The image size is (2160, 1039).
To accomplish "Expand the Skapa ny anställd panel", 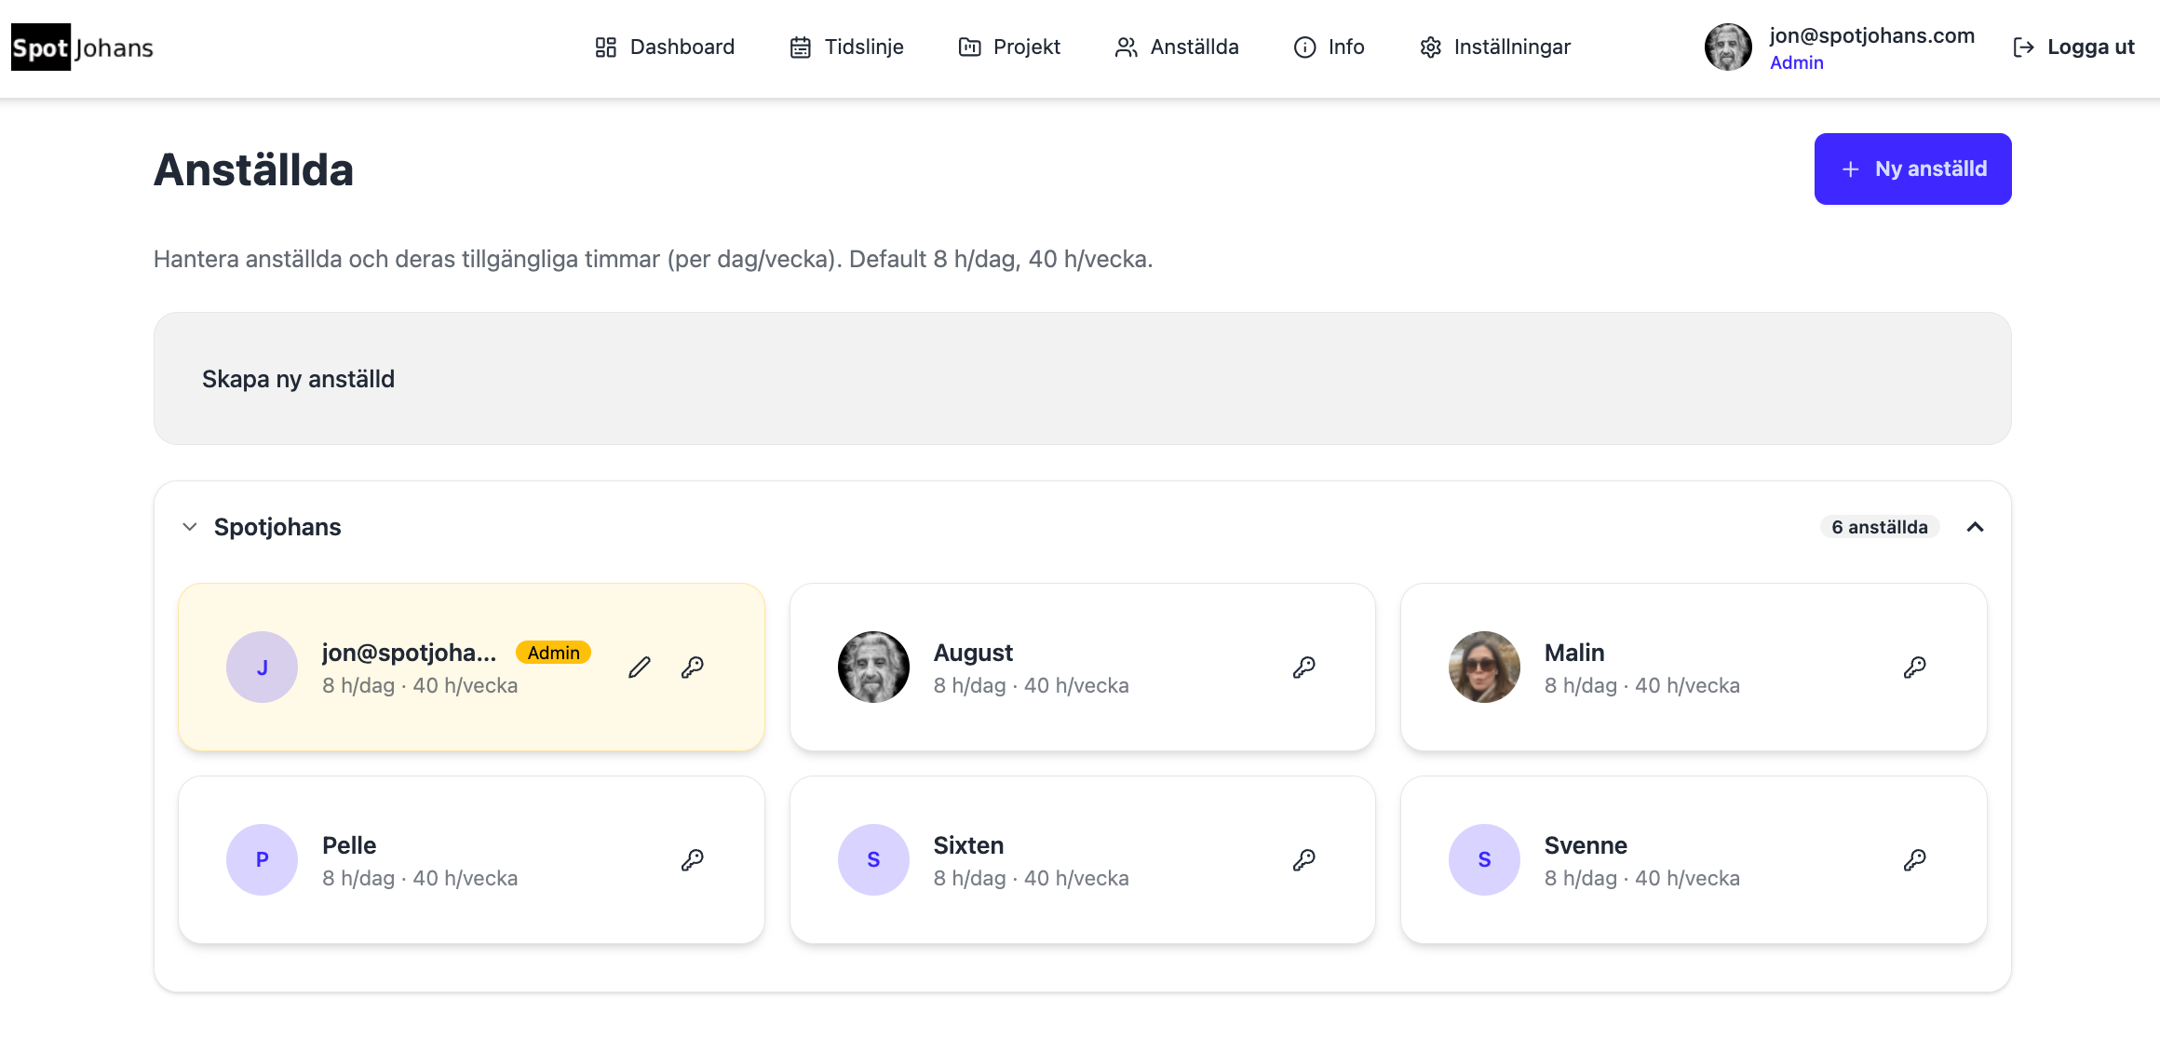I will tap(298, 379).
